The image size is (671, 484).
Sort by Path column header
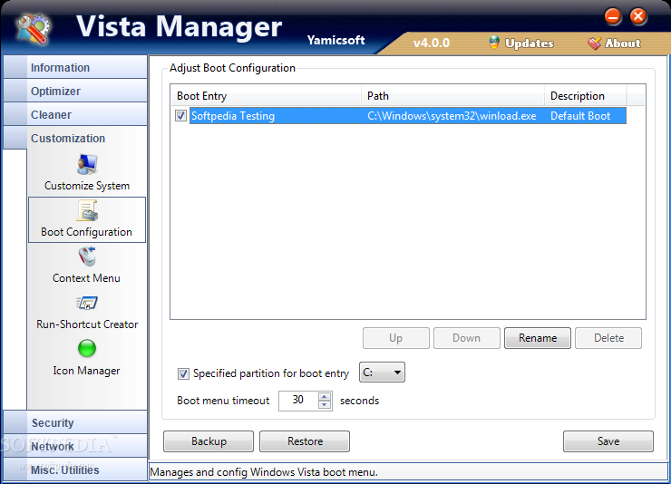pyautogui.click(x=452, y=96)
